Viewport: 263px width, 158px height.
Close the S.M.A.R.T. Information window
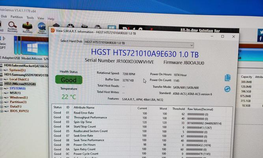(x=233, y=36)
